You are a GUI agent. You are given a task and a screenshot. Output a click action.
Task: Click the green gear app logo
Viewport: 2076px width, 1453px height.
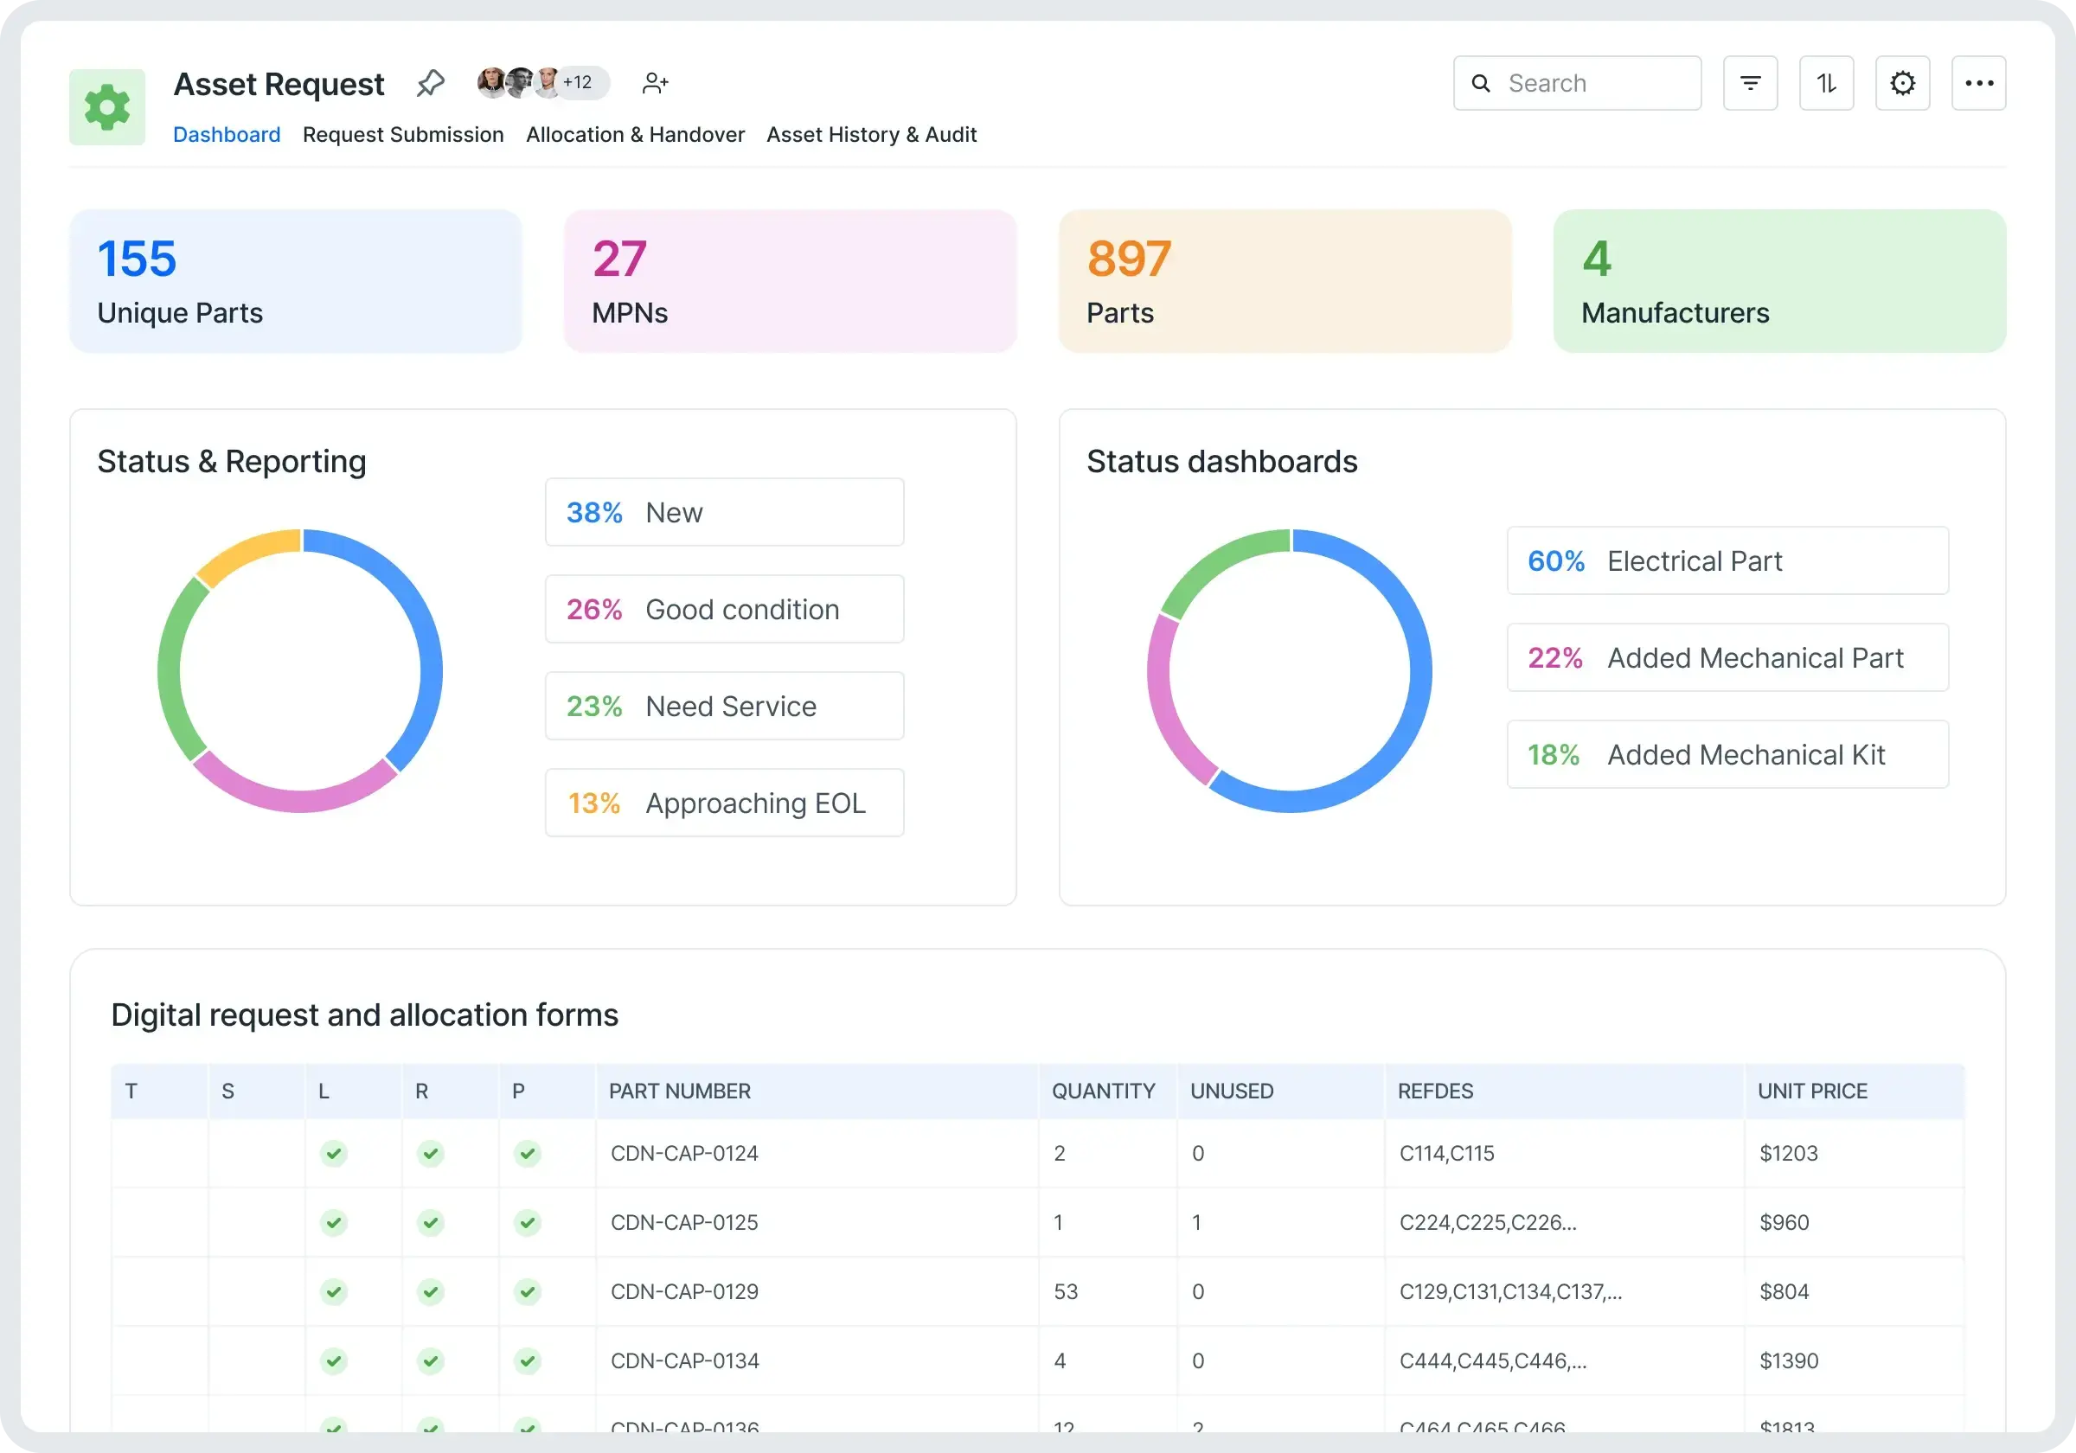[x=107, y=107]
